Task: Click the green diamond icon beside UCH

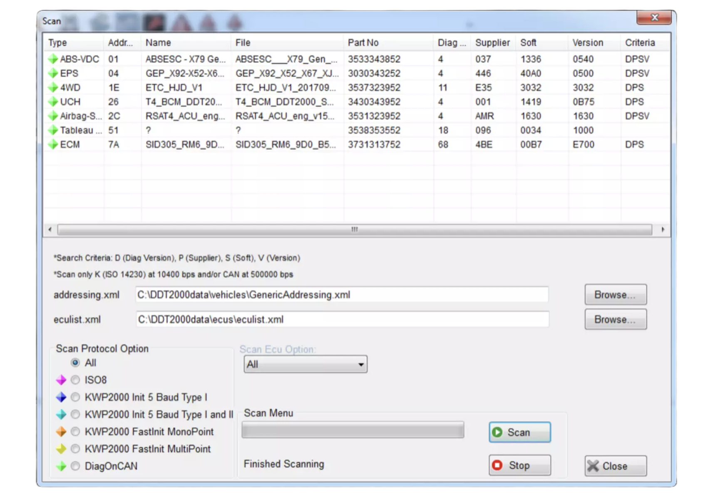Action: 53,102
